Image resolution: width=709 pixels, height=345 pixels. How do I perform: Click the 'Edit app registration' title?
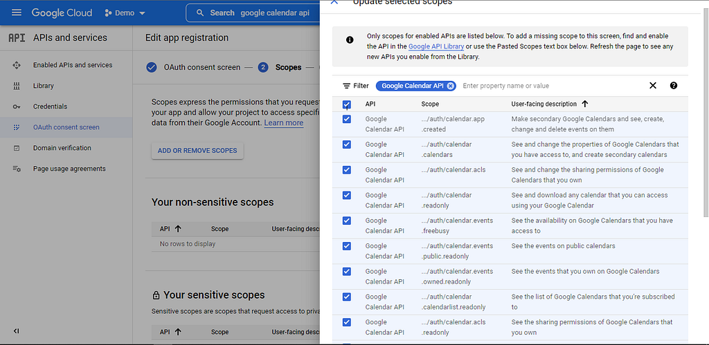click(187, 38)
